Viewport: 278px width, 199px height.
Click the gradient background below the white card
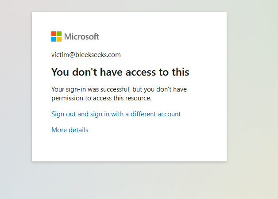tap(129, 180)
